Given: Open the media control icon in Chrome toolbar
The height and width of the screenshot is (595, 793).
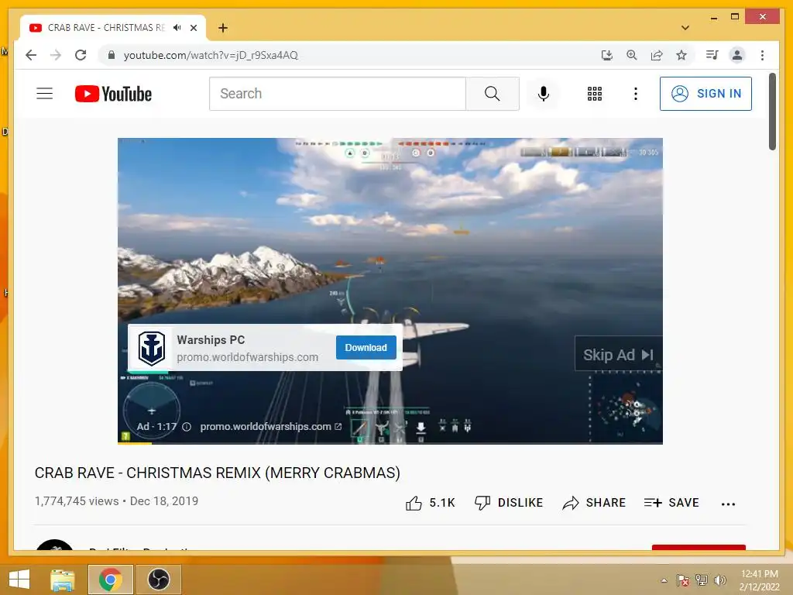Looking at the screenshot, I should tap(712, 55).
